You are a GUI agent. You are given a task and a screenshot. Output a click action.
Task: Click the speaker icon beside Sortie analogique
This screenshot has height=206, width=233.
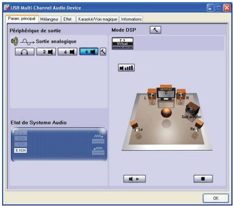15,41
